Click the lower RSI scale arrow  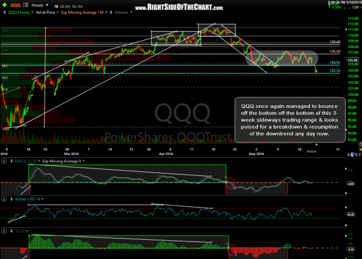346,225
